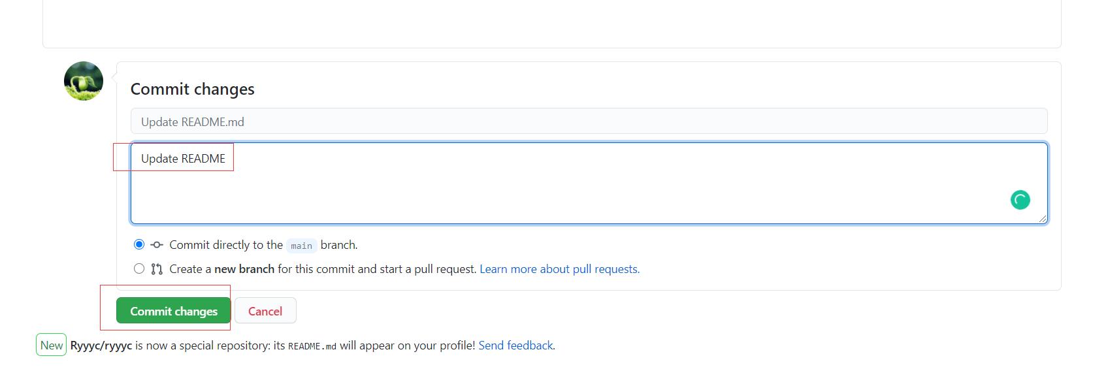Screen dimensions: 1108x386
Task: Click the commit branch icon beside the main option
Action: click(155, 245)
